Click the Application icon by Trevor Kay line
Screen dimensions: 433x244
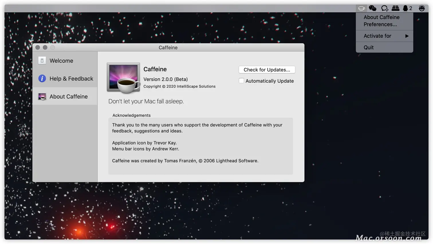point(144,143)
